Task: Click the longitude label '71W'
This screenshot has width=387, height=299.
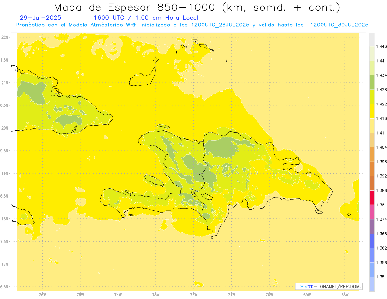Action: pyautogui.click(x=231, y=295)
